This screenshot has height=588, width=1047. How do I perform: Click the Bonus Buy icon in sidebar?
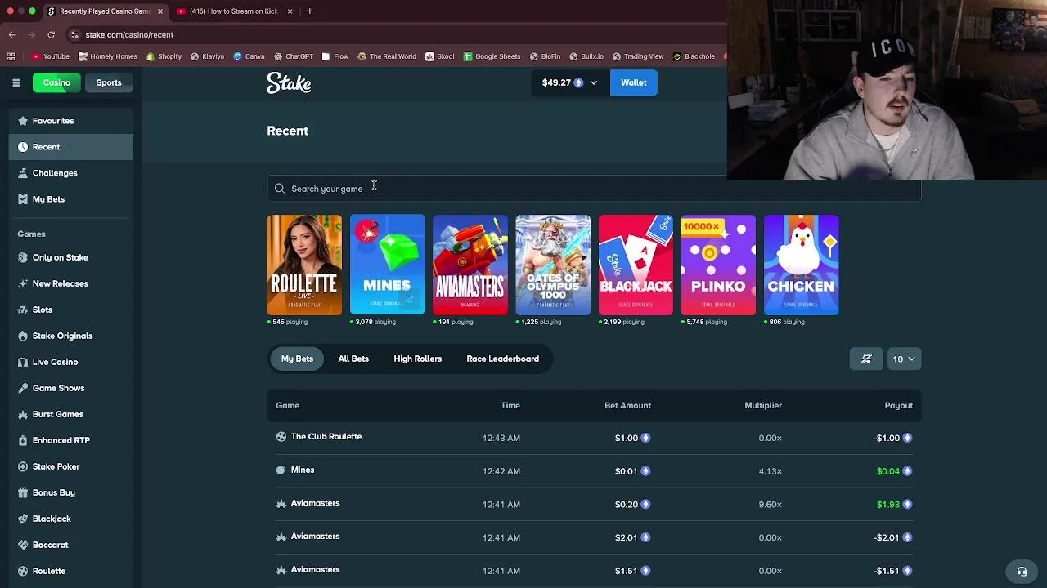[x=22, y=492]
